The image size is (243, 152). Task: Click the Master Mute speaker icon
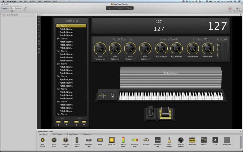238,9
